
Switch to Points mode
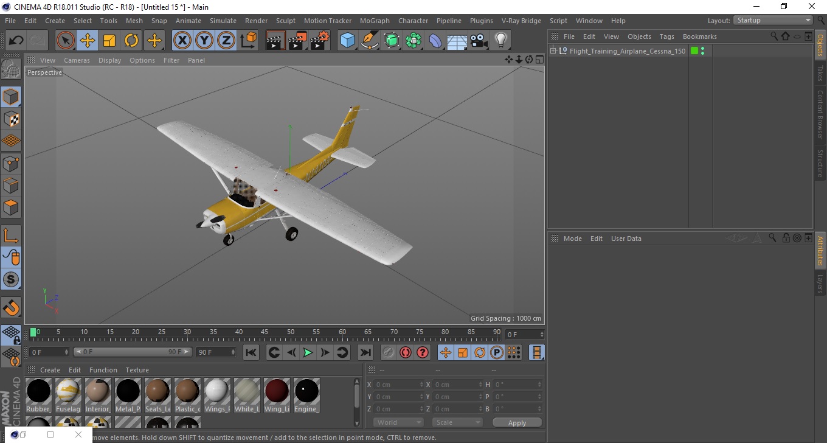[x=11, y=163]
